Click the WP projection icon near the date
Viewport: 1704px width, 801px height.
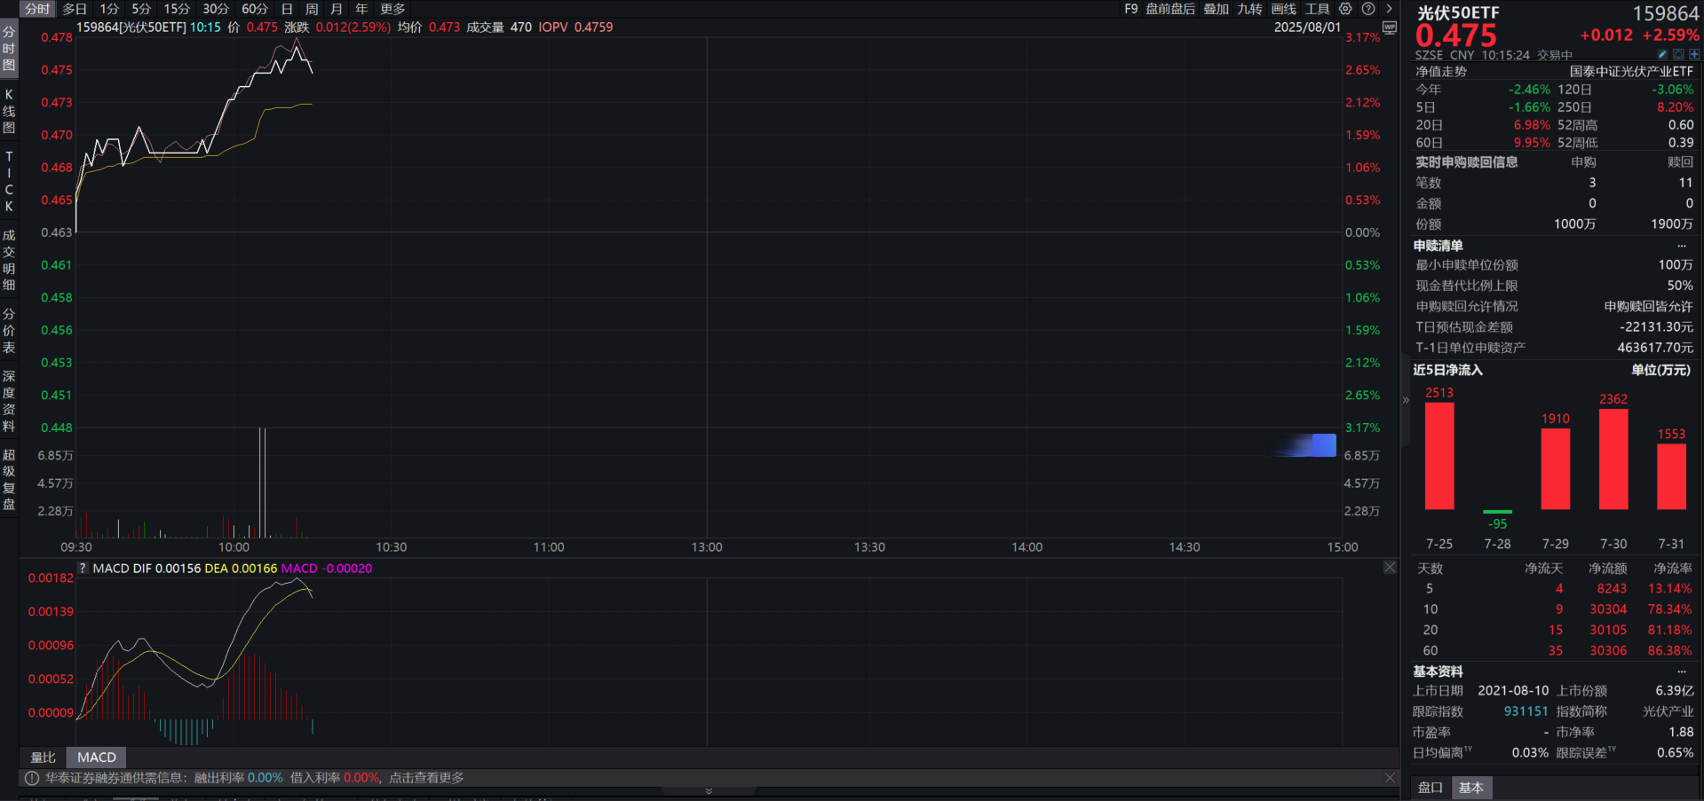(1389, 27)
